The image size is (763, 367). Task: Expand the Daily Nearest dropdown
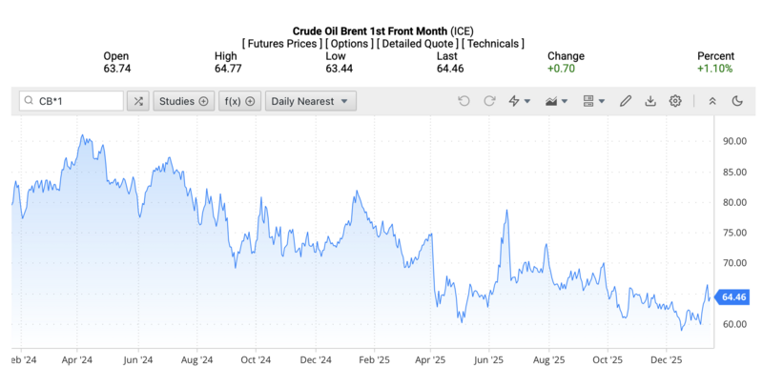pyautogui.click(x=311, y=101)
